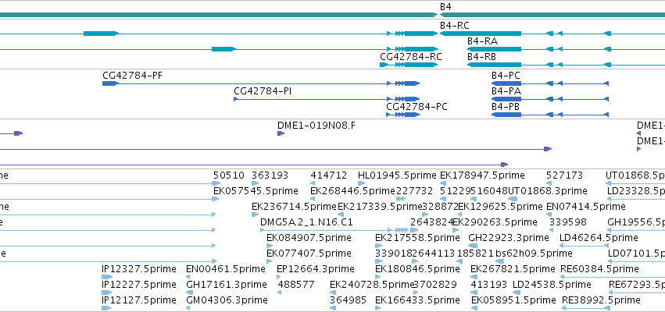Open EST IP12227.5prime
The image size is (665, 312).
pyautogui.click(x=138, y=285)
